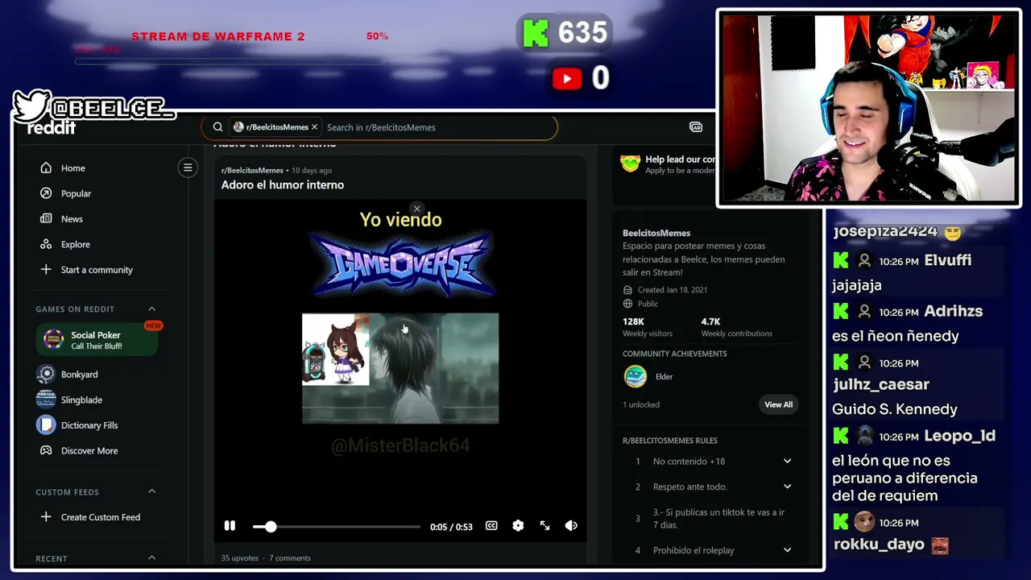Screen dimensions: 1031x580
Task: Enter fullscreen on the video player
Action: tap(544, 526)
